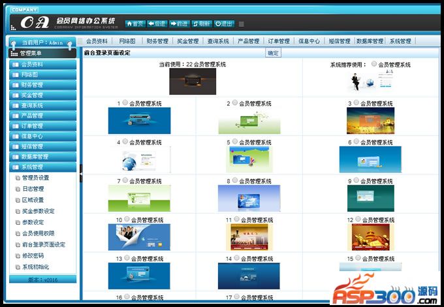Expand the 会员资料 sidebar section
The width and height of the screenshot is (444, 307).
click(x=42, y=65)
